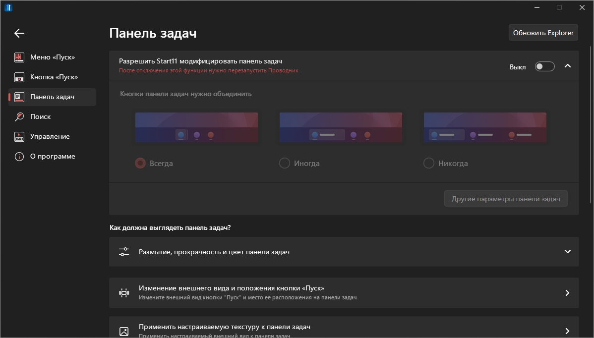594x338 pixels.
Task: Click the Меню «Пуск» sidebar icon
Action: click(19, 57)
